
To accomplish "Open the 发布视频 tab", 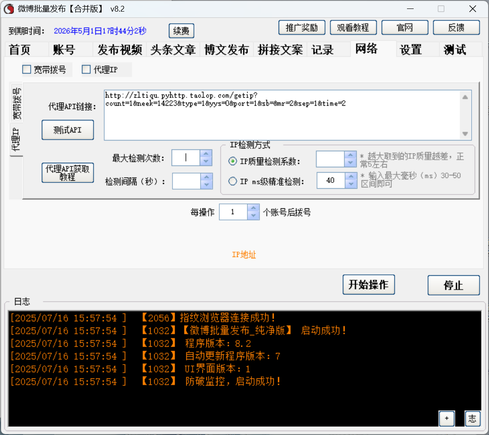I will coord(120,50).
